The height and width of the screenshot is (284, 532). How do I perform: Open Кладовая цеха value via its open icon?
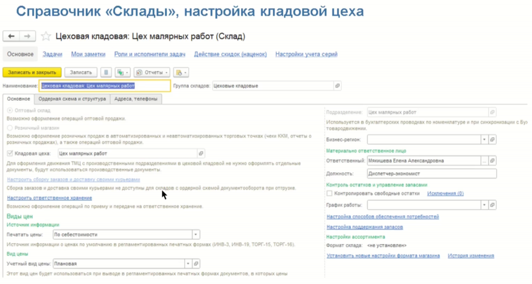[x=201, y=154]
